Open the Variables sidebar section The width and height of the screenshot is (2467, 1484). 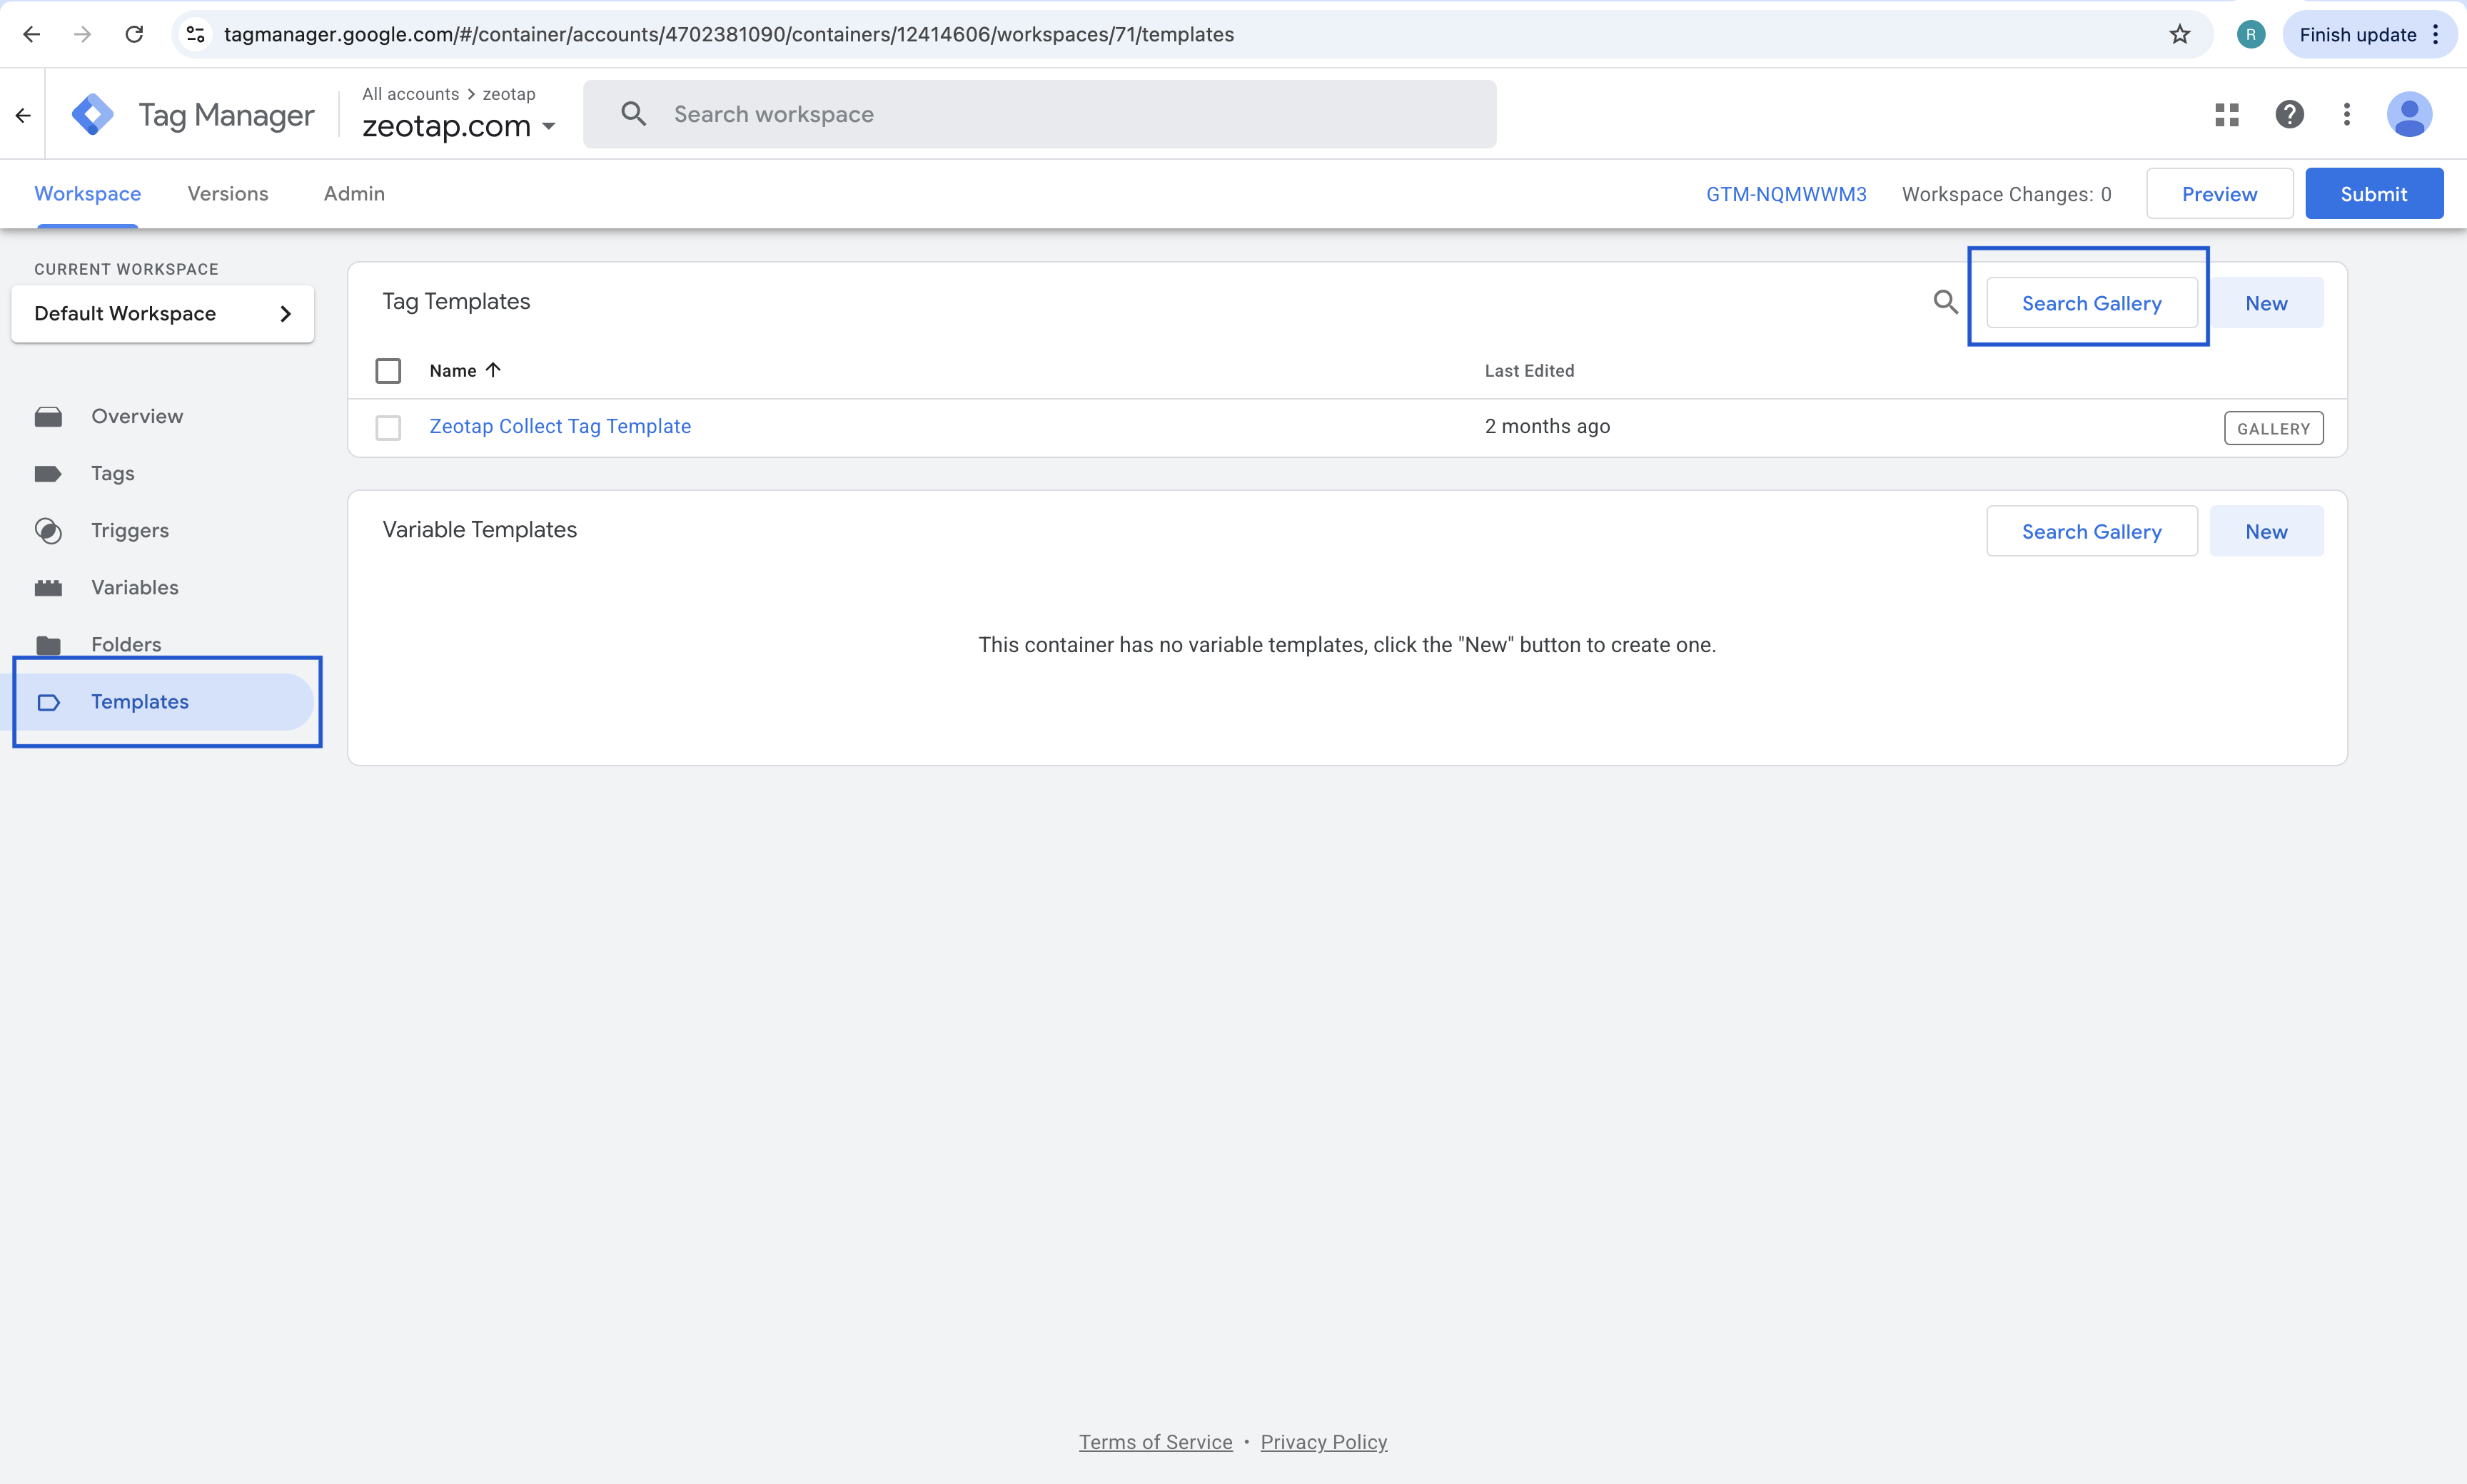pos(135,587)
